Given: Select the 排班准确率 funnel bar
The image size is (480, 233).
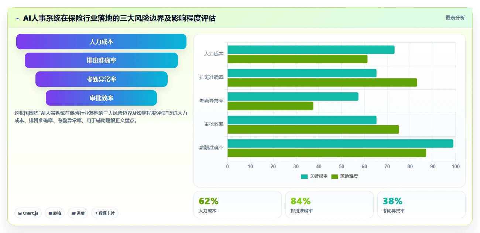Looking at the screenshot, I should (x=101, y=60).
